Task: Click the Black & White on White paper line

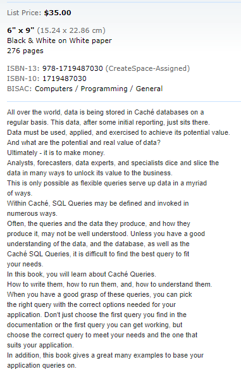Action: click(59, 41)
